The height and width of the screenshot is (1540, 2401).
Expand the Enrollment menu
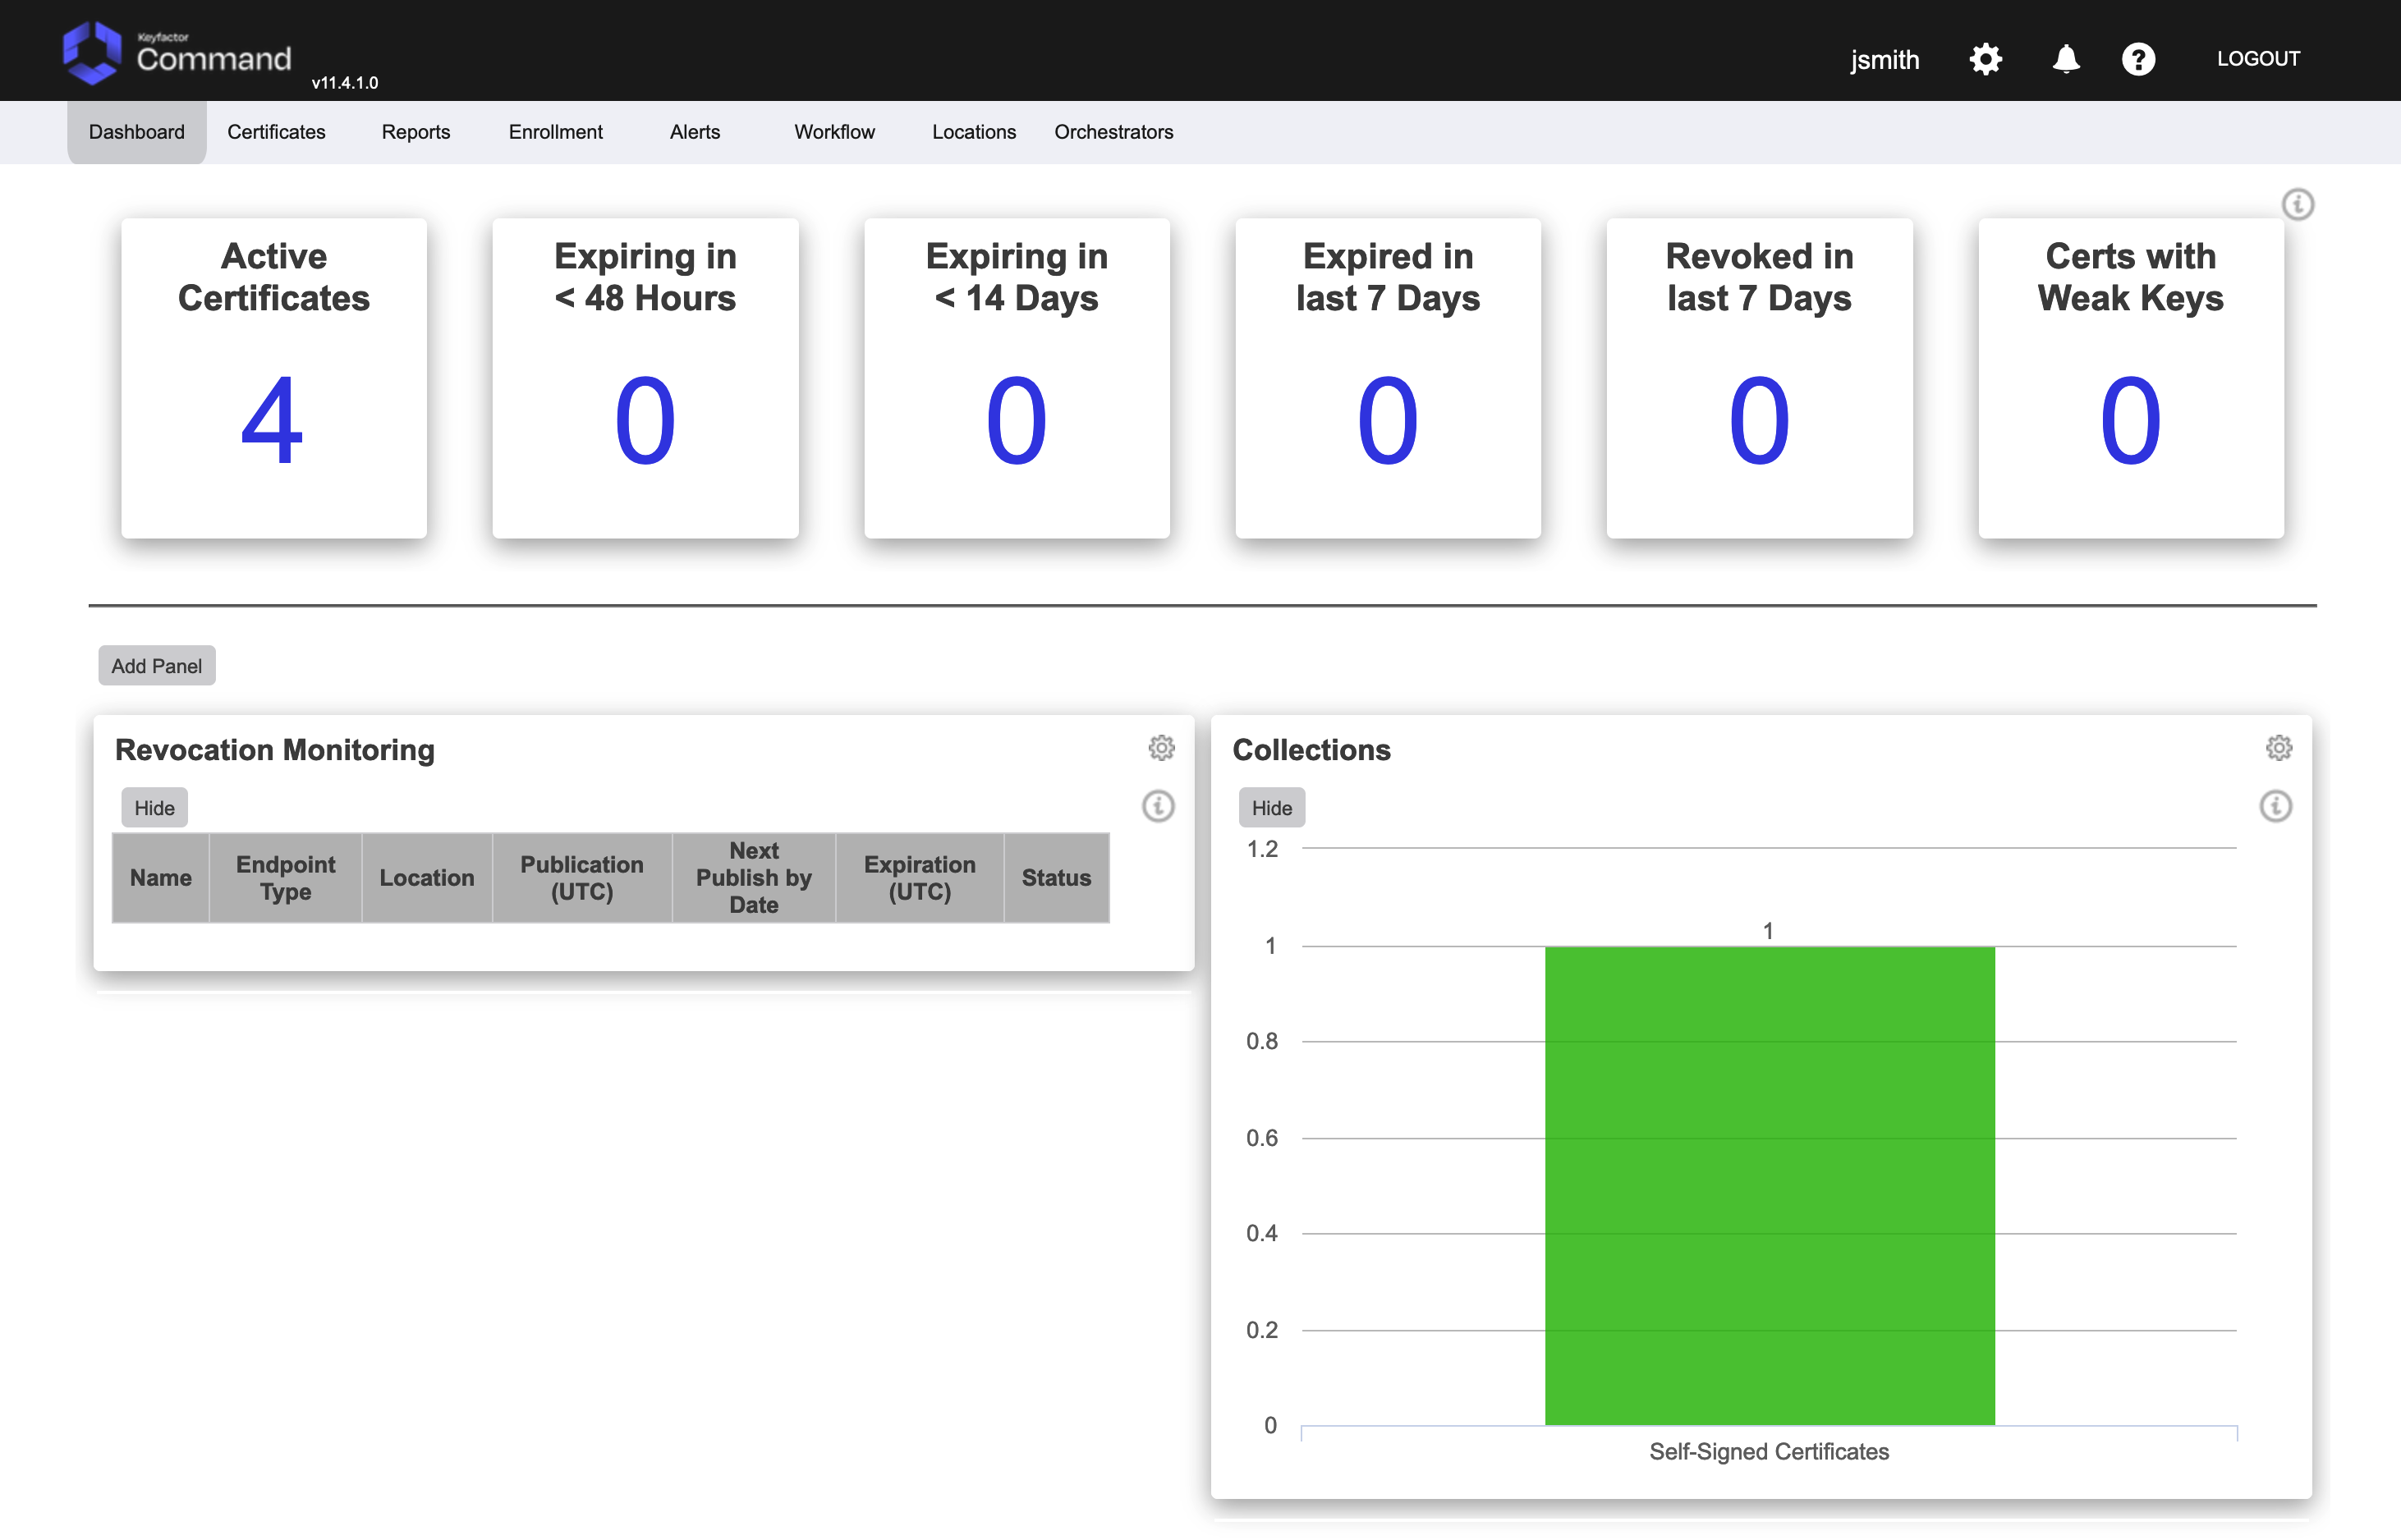tap(555, 132)
